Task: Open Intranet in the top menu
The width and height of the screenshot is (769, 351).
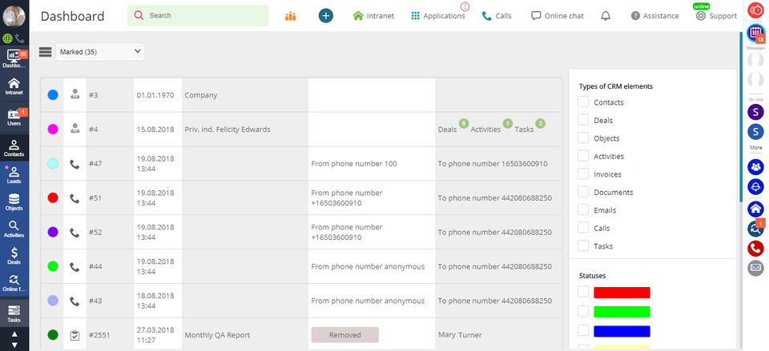Action: 374,16
